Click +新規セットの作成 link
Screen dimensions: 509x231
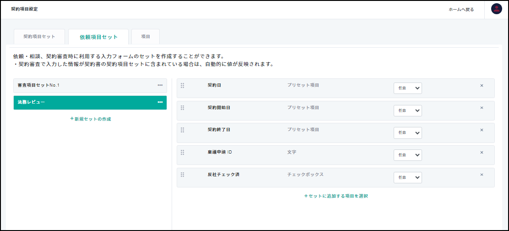91,119
